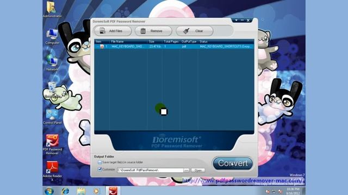
Task: Select the MAC_KEYBOARD_SHO file name cell
Action: pos(128,47)
